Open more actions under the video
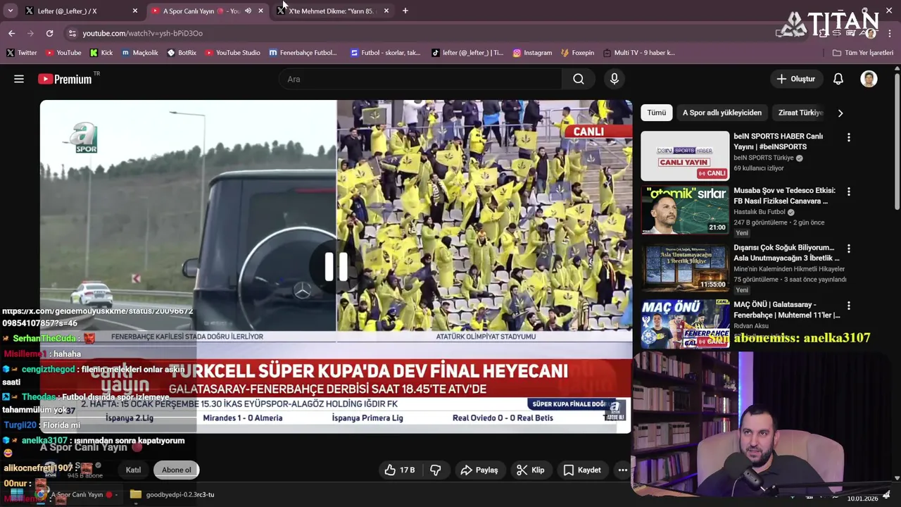Image resolution: width=901 pixels, height=507 pixels. coord(622,470)
